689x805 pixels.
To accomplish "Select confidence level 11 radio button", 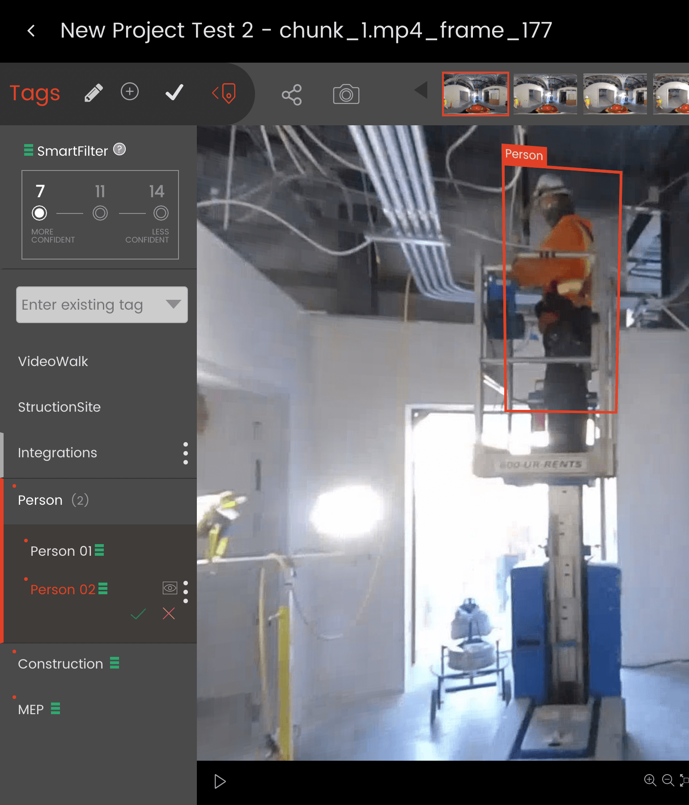I will [100, 213].
